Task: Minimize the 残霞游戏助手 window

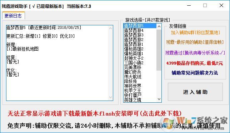Action: [x=189, y=6]
